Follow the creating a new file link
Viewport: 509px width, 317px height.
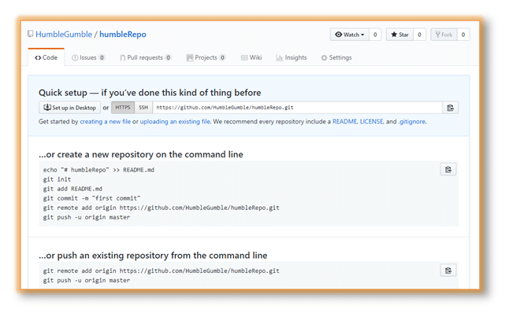click(x=105, y=122)
